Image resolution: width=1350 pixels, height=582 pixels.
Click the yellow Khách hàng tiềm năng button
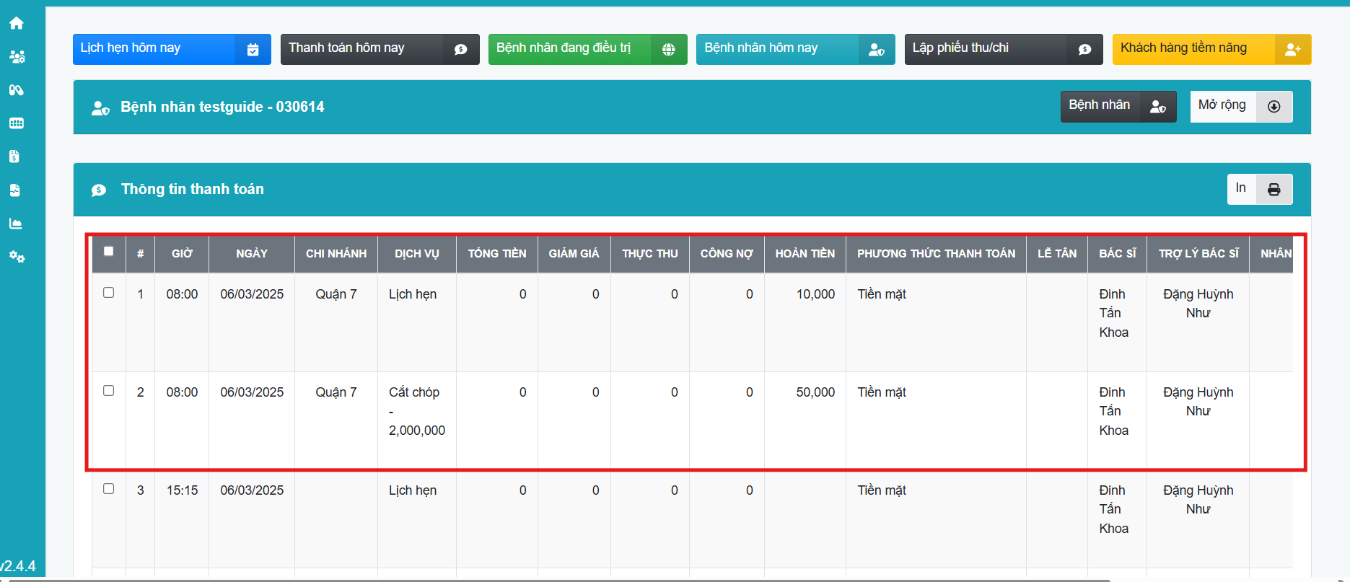[x=1211, y=49]
